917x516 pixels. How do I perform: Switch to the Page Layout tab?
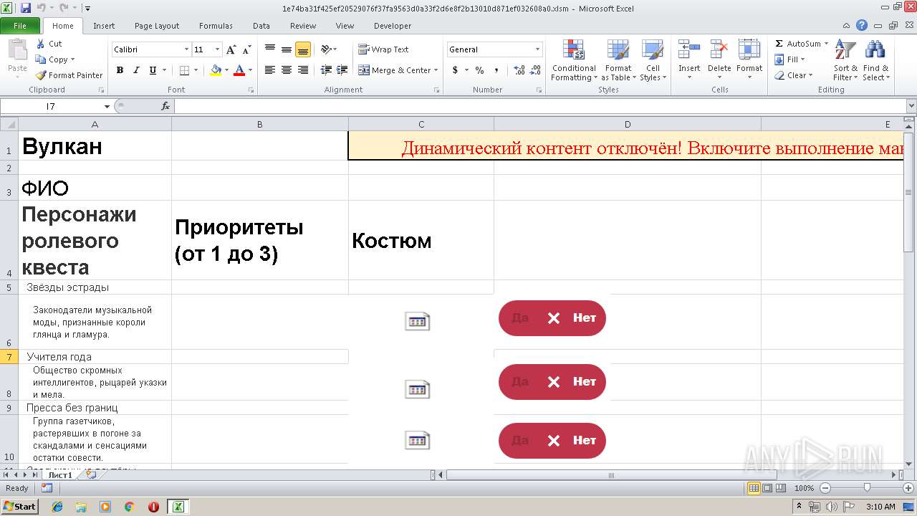(x=157, y=26)
